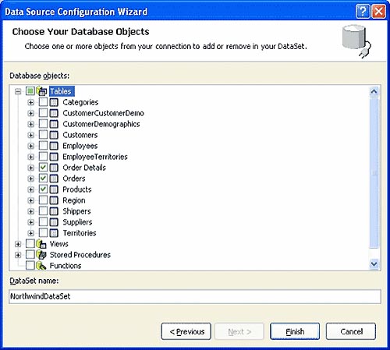Click the Tables folder icon
This screenshot has width=390, height=350.
pos(41,91)
